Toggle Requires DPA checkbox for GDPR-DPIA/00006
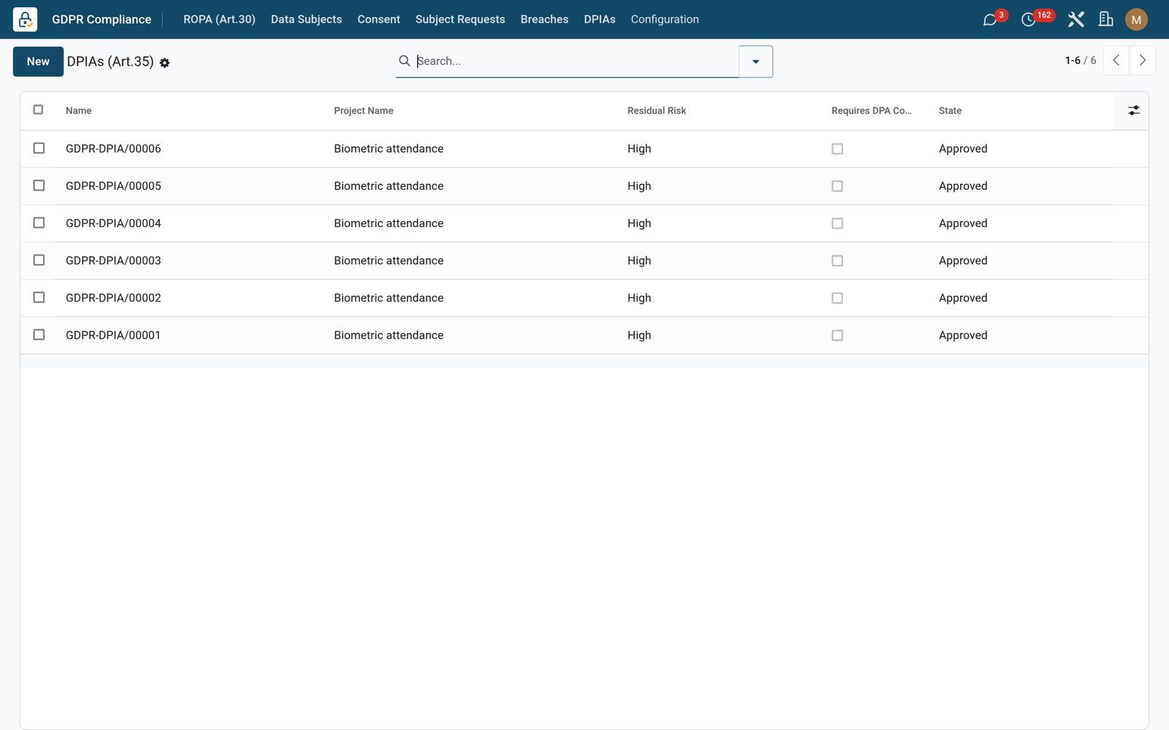Screen dimensions: 1169x730 (837, 149)
